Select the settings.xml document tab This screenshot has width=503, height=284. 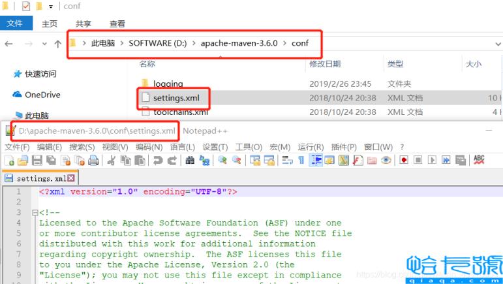(40, 178)
